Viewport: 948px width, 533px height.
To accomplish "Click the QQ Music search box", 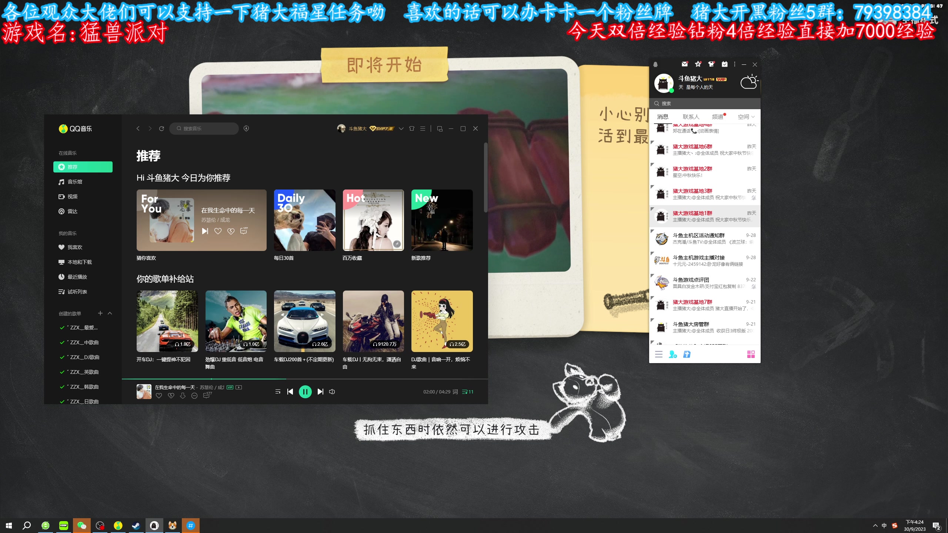I will [204, 128].
